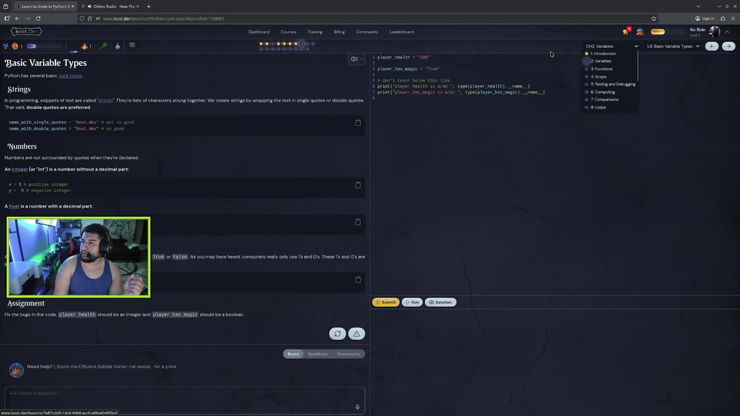Collapse the header with the chevron beside the avatar
The width and height of the screenshot is (740, 416).
[727, 32]
